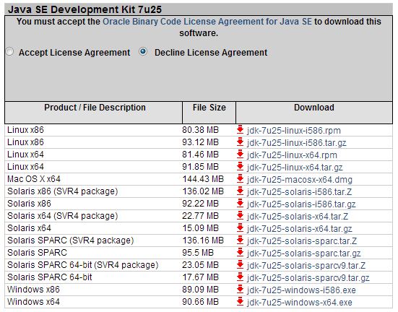Open the jdk-7u25-solaris-sparc.tar.gz link
398x312 pixels.
coord(303,253)
